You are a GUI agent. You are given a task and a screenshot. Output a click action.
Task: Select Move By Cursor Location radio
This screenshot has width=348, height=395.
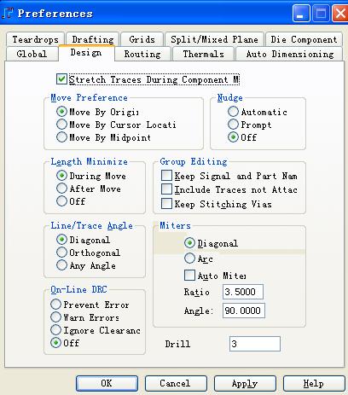tap(61, 125)
